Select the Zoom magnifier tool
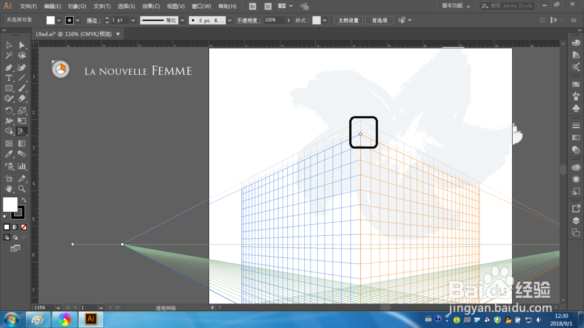This screenshot has height=328, width=584. pyautogui.click(x=22, y=189)
